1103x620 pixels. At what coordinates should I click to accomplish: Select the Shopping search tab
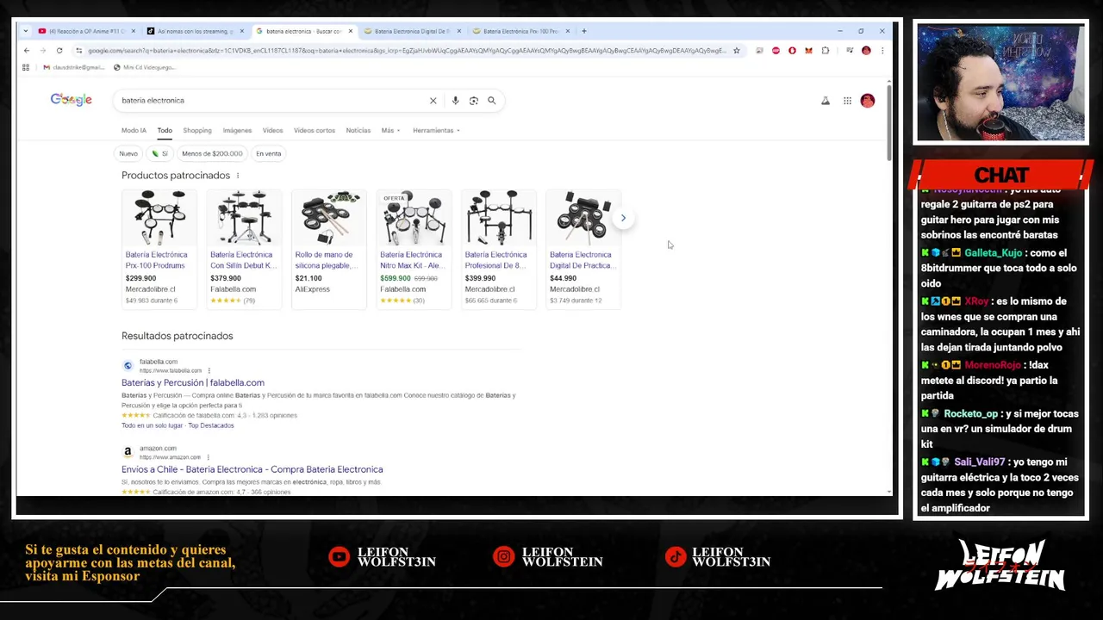[196, 130]
